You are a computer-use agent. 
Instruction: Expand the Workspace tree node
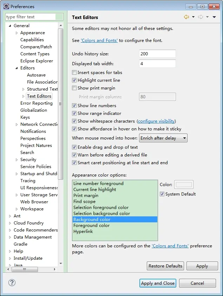pos(17,209)
